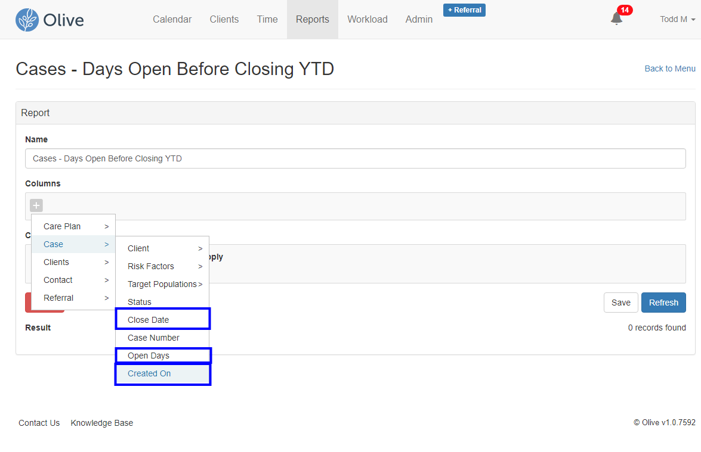The height and width of the screenshot is (452, 701).
Task: Open the Todd M user dropdown
Action: pyautogui.click(x=677, y=19)
